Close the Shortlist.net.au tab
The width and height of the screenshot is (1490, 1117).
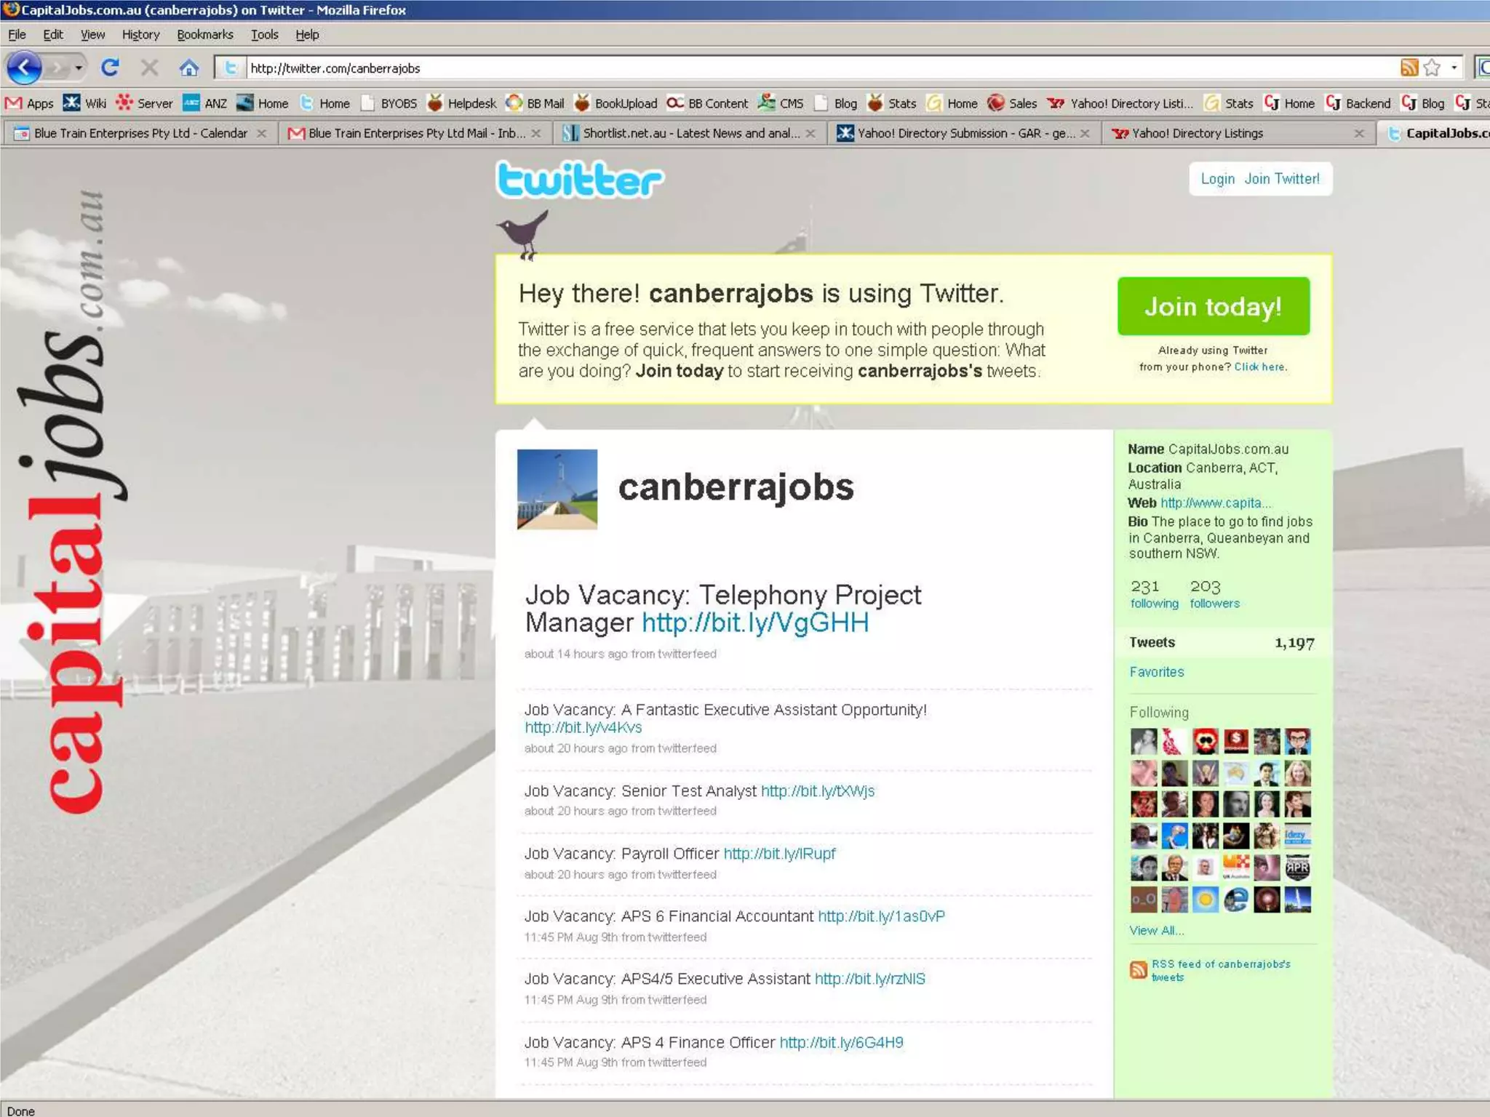(810, 133)
